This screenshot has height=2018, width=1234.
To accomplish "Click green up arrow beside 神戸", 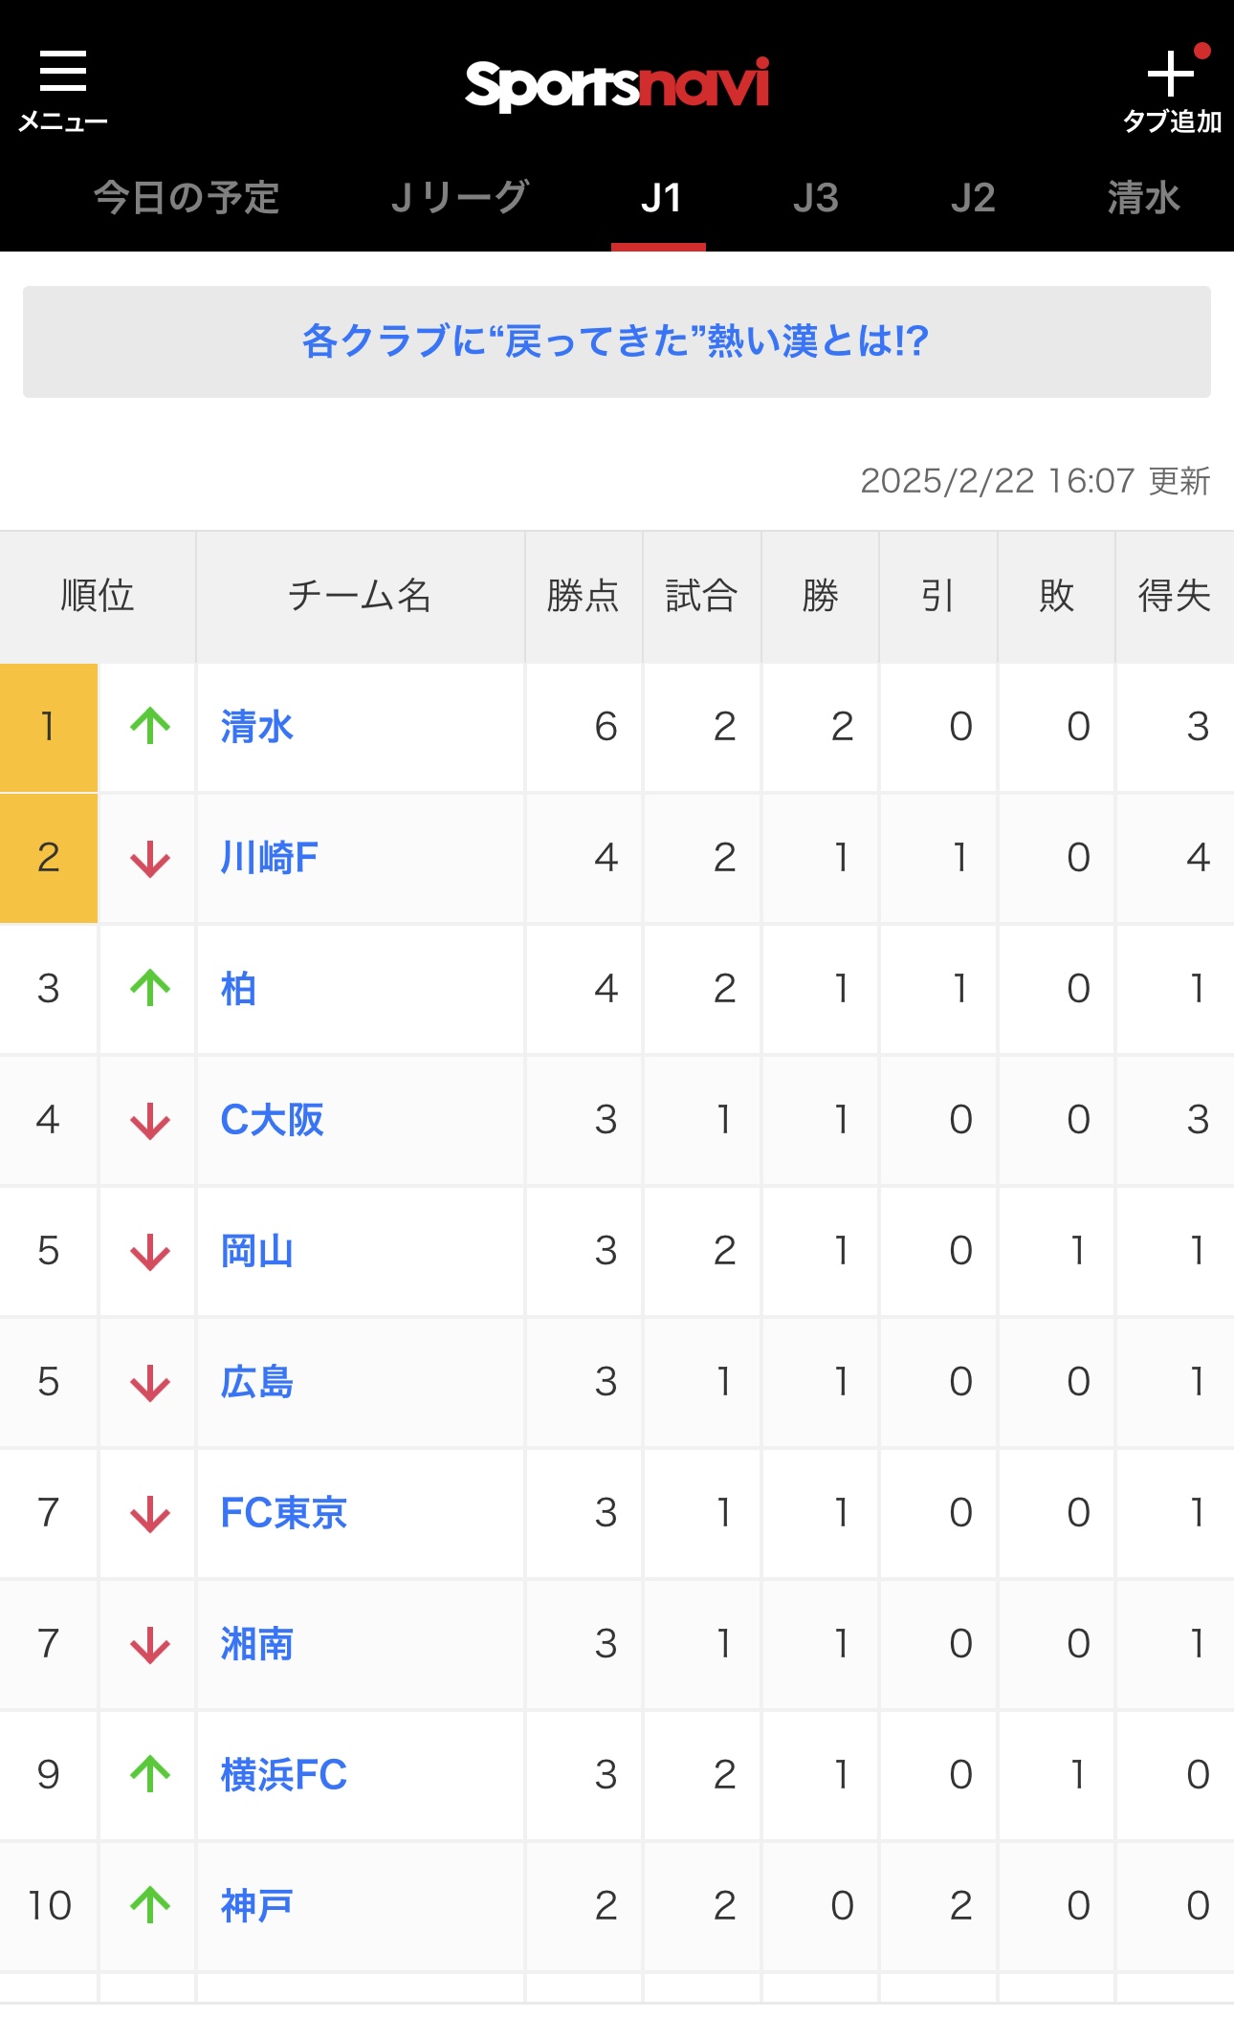I will [x=150, y=1905].
